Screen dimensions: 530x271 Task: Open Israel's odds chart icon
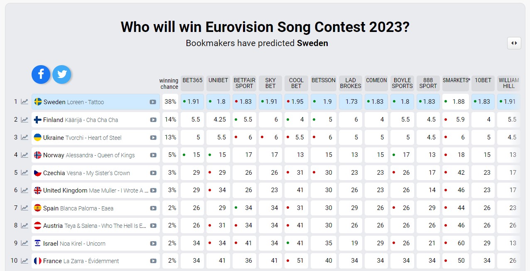25,244
